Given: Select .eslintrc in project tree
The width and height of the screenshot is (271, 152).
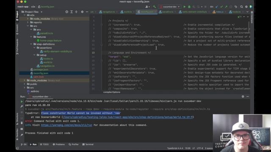Looking at the screenshot, I should coord(34,91).
